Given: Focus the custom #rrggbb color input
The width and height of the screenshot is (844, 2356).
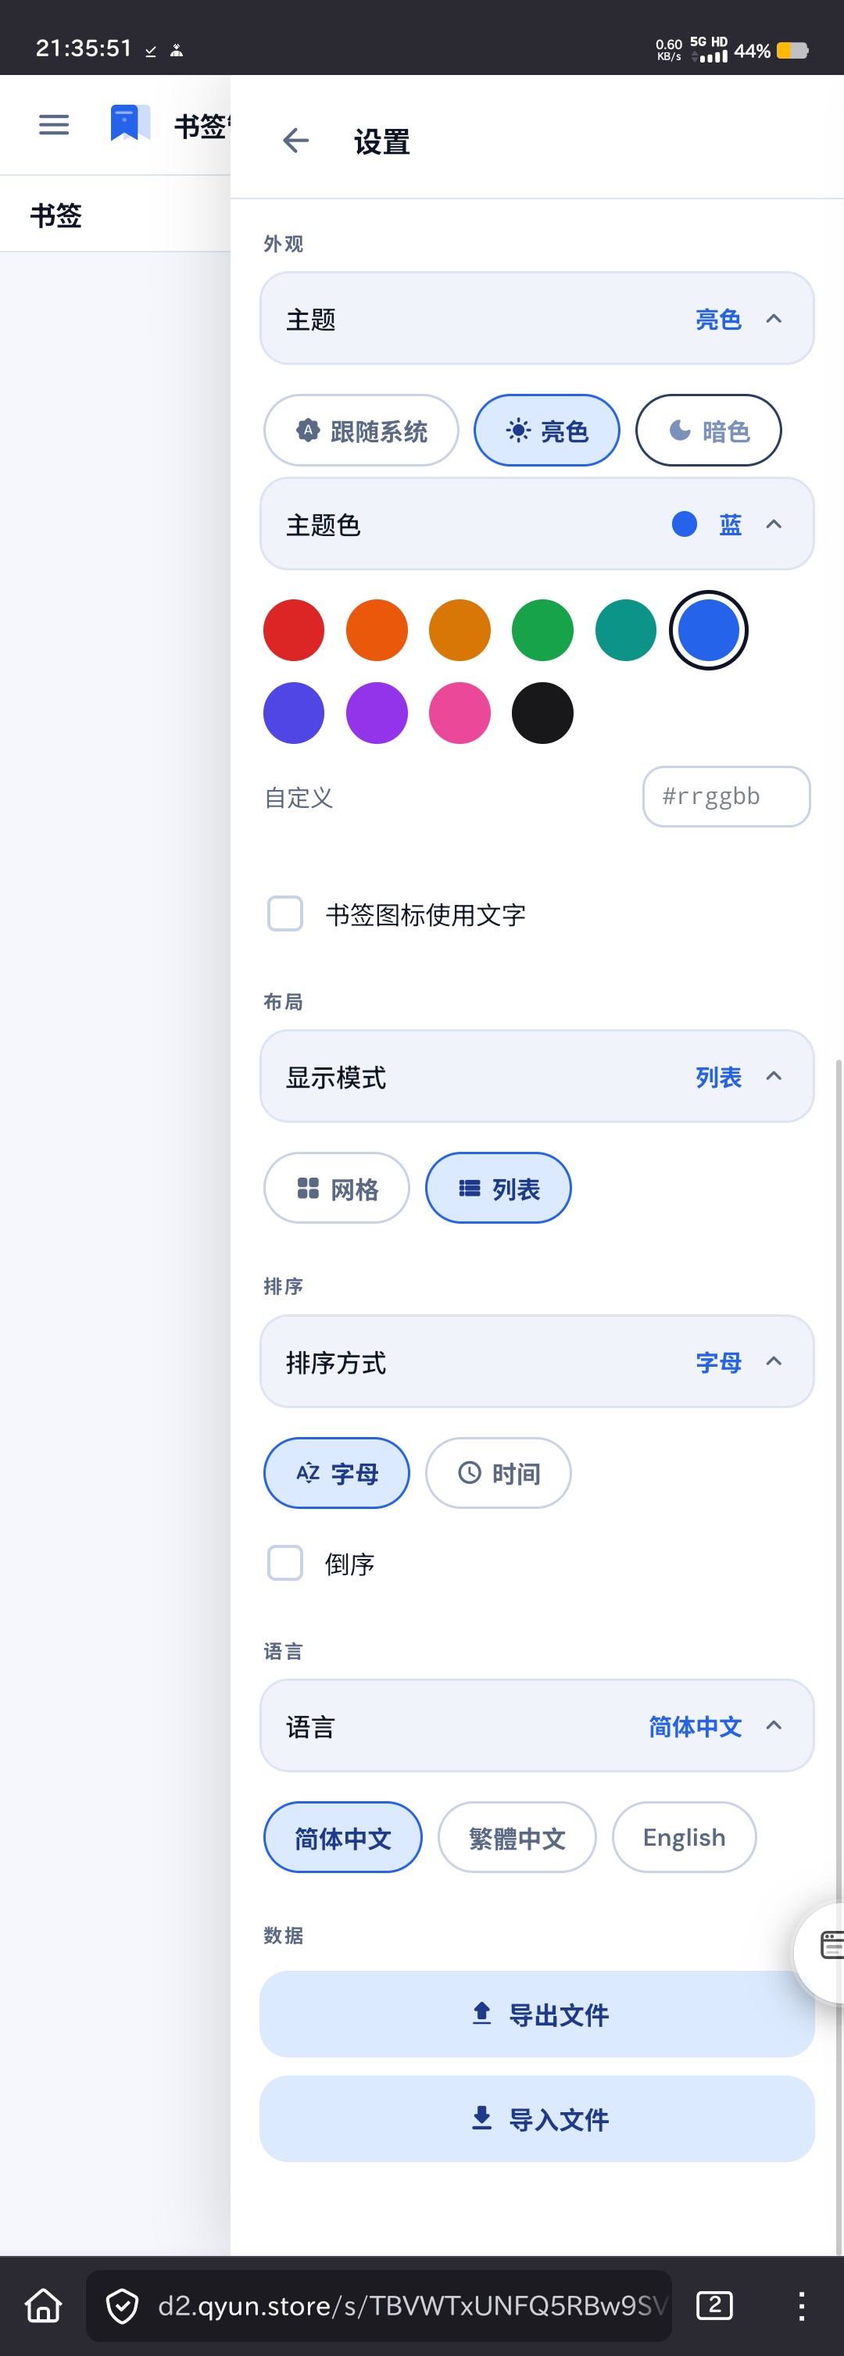Looking at the screenshot, I should pos(726,796).
